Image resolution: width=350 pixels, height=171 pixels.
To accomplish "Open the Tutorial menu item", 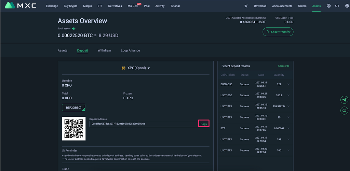I will pyautogui.click(x=175, y=6).
